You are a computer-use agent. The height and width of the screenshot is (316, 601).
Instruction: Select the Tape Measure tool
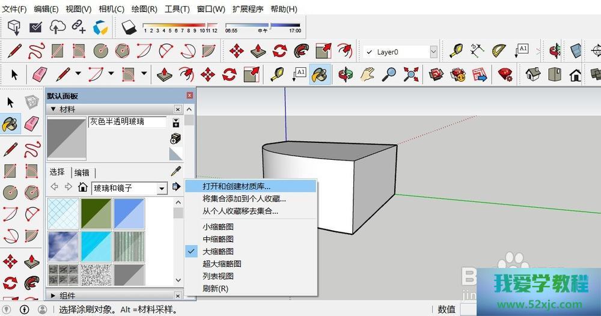[457, 51]
